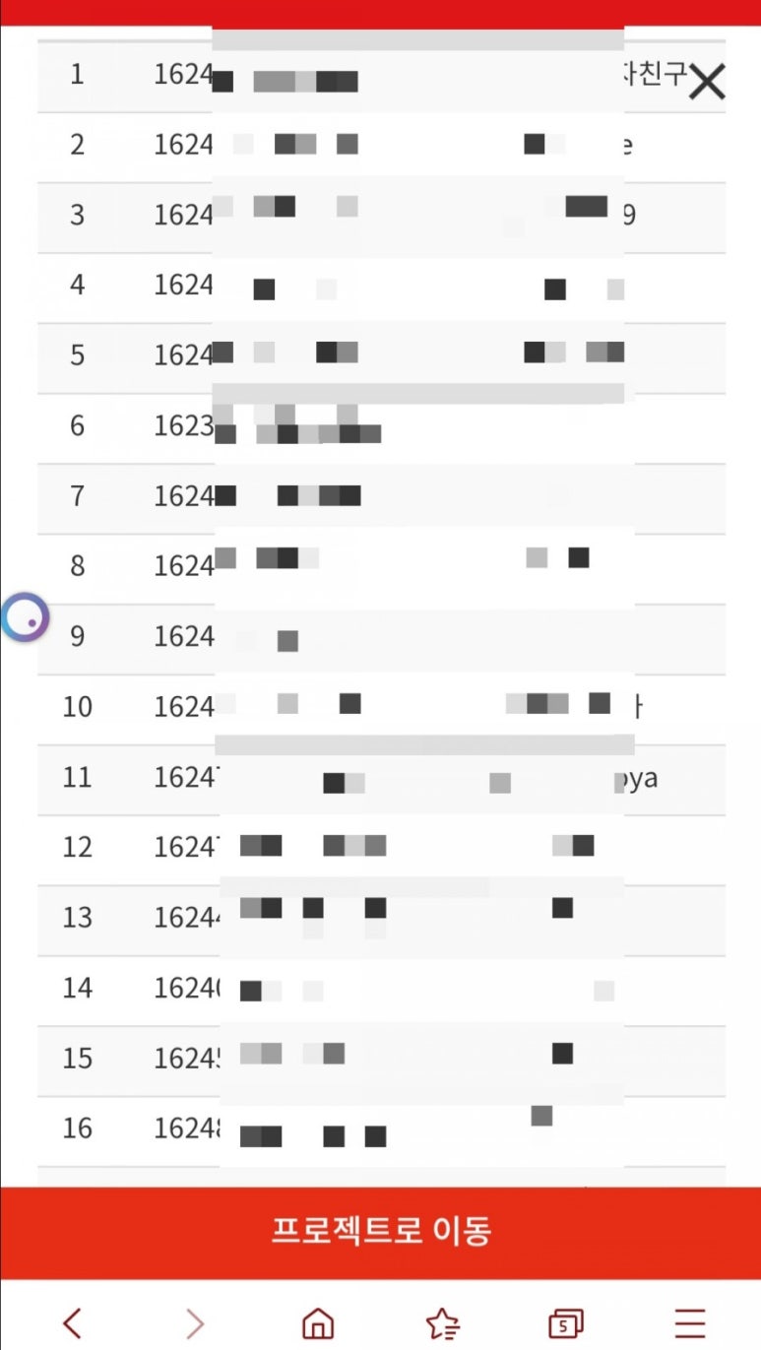
Task: Select row number 5 in list
Action: click(x=382, y=357)
